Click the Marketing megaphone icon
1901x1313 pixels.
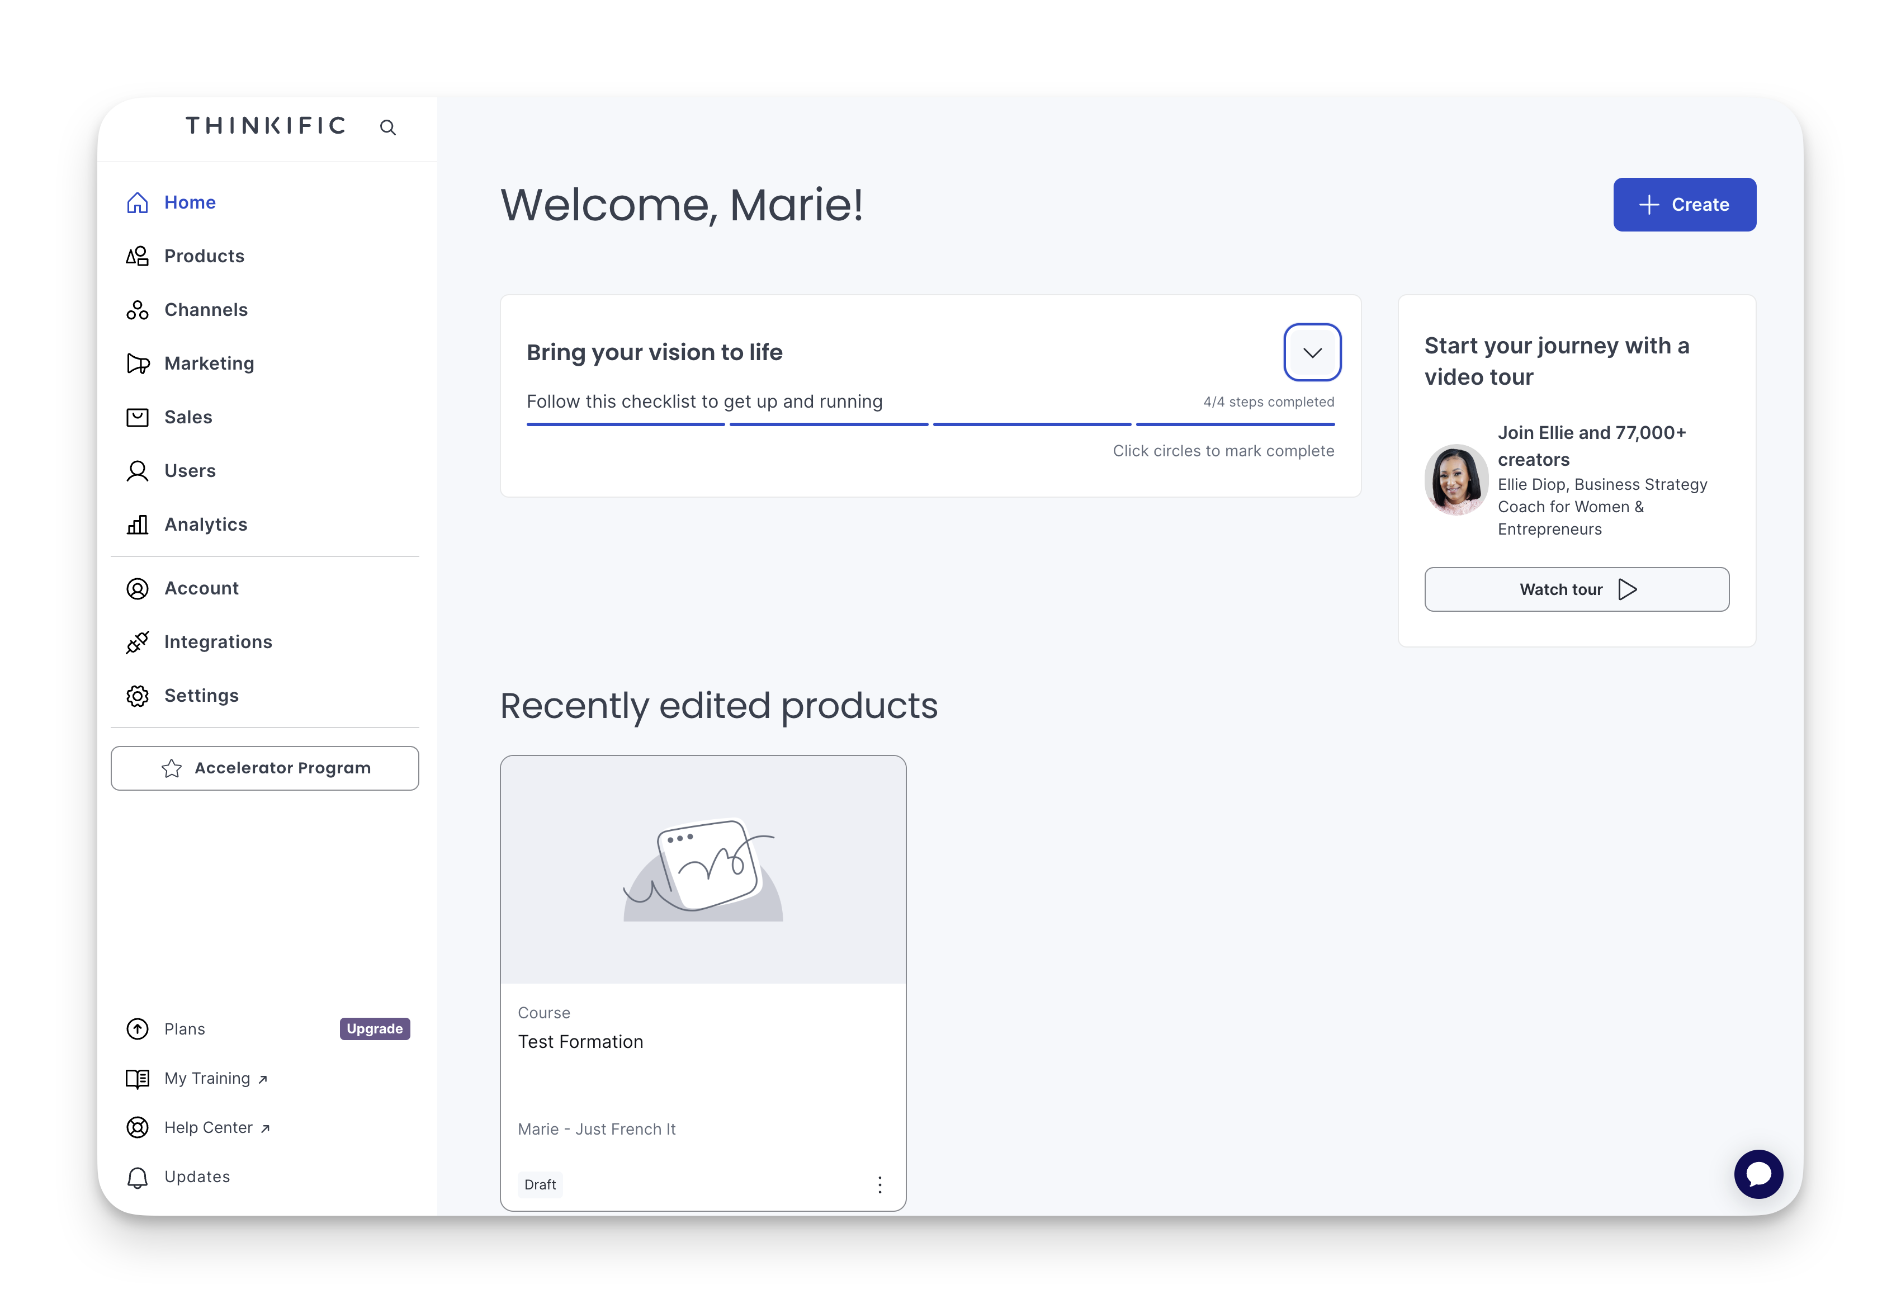click(x=138, y=363)
